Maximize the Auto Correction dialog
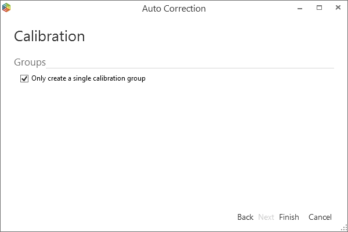Image resolution: width=348 pixels, height=232 pixels. click(x=320, y=9)
